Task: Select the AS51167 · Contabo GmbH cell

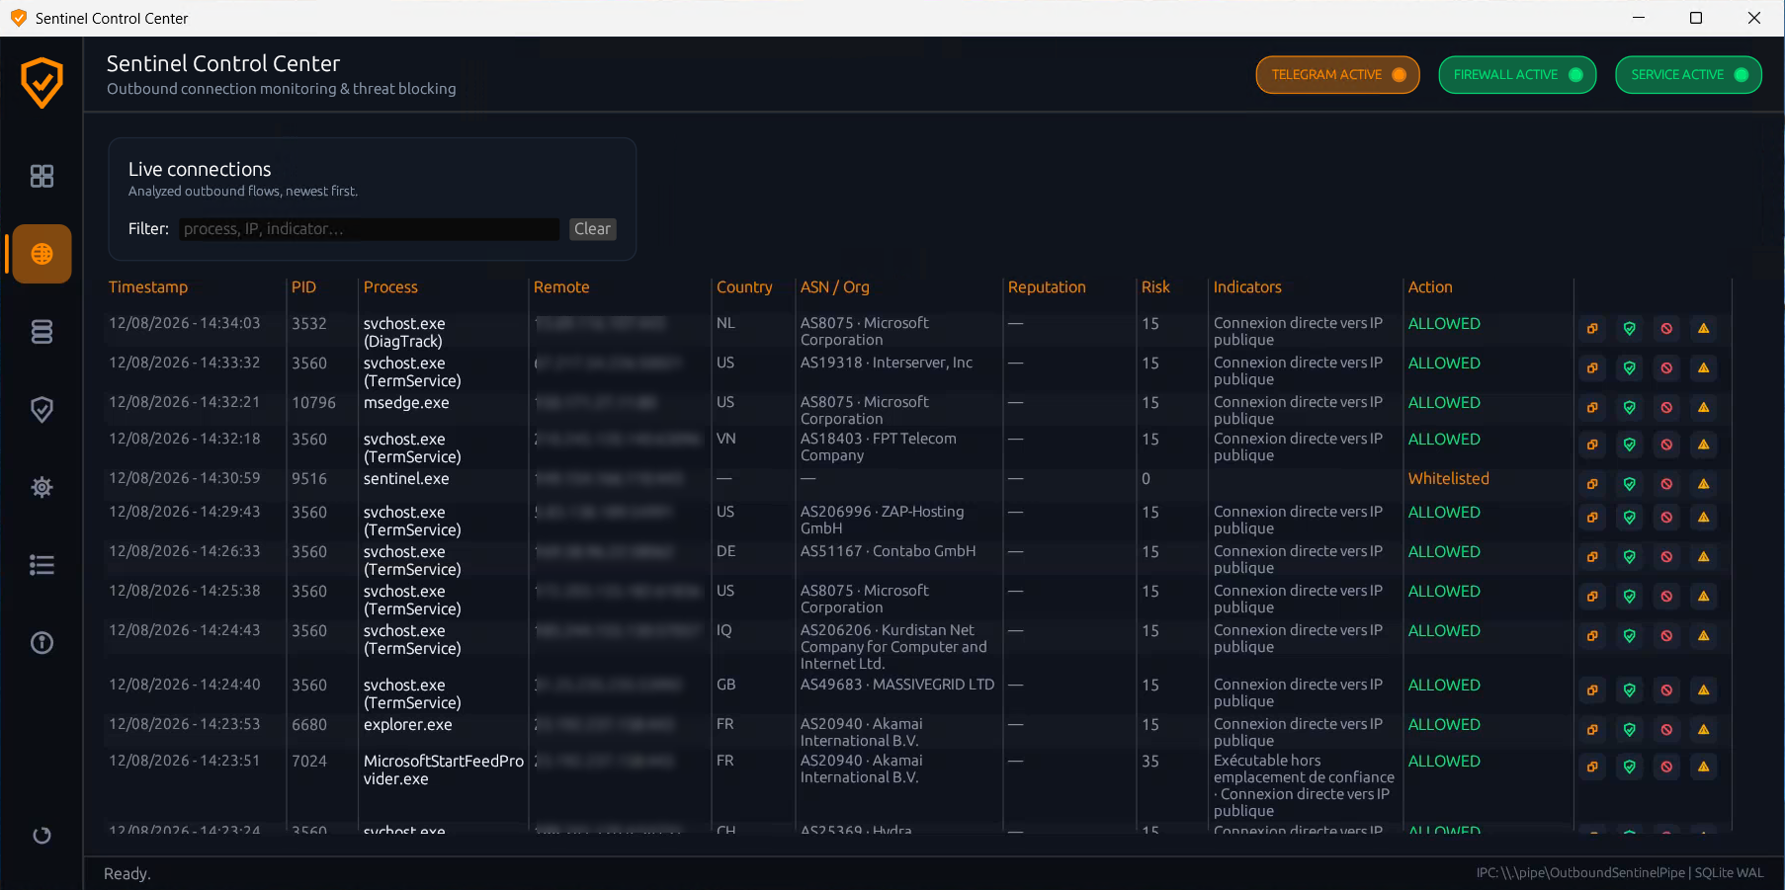Action: (888, 551)
